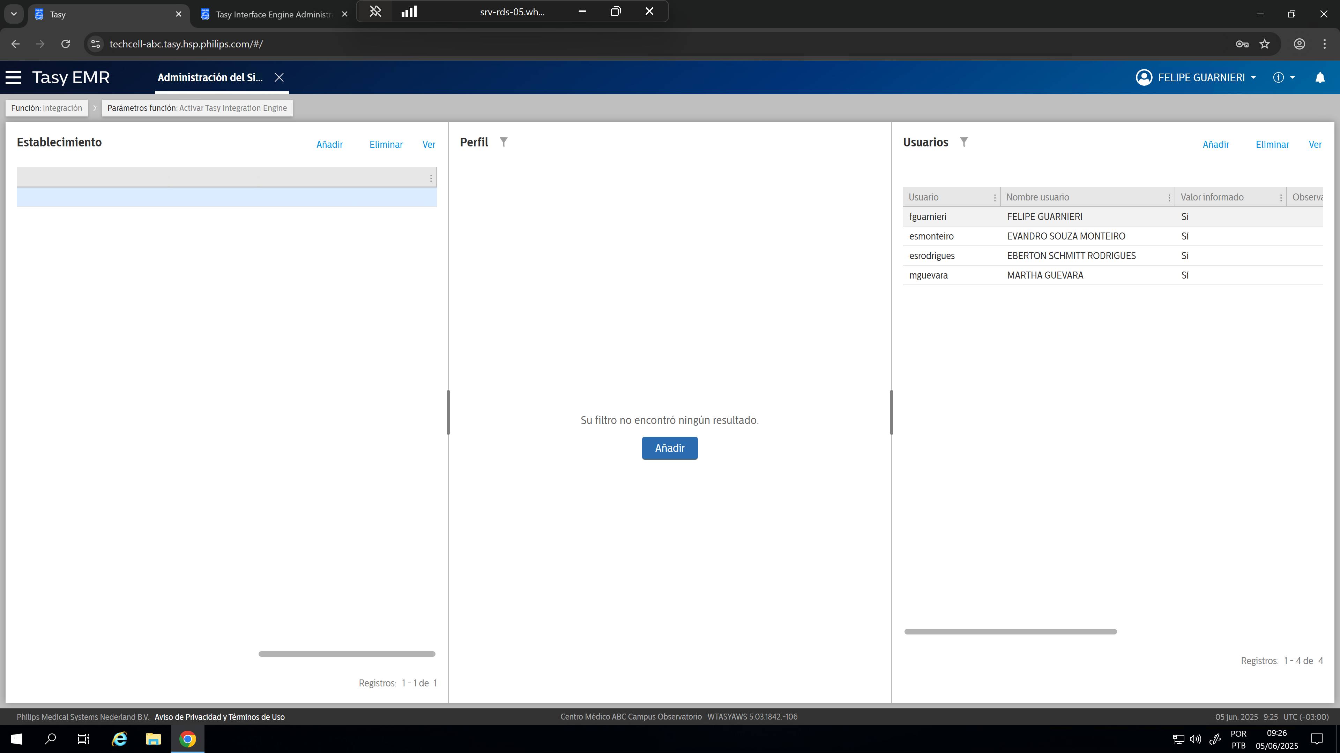1340x753 pixels.
Task: Click EVANDRO SOUZA MONTEIRO name cell
Action: tap(1066, 236)
